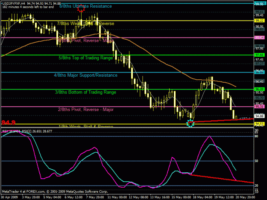
Task: Select the '5/8ths Top of Trading Range' label
Action: [x=85, y=58]
